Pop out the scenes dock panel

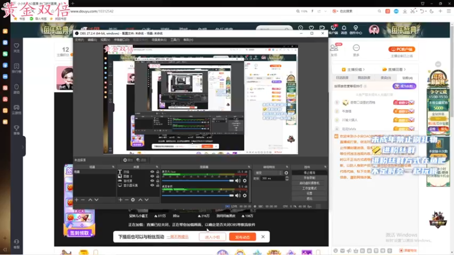point(113,167)
